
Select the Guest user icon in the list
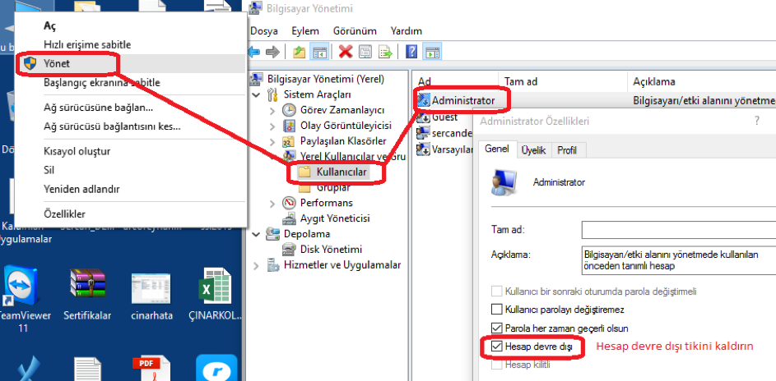click(x=423, y=117)
